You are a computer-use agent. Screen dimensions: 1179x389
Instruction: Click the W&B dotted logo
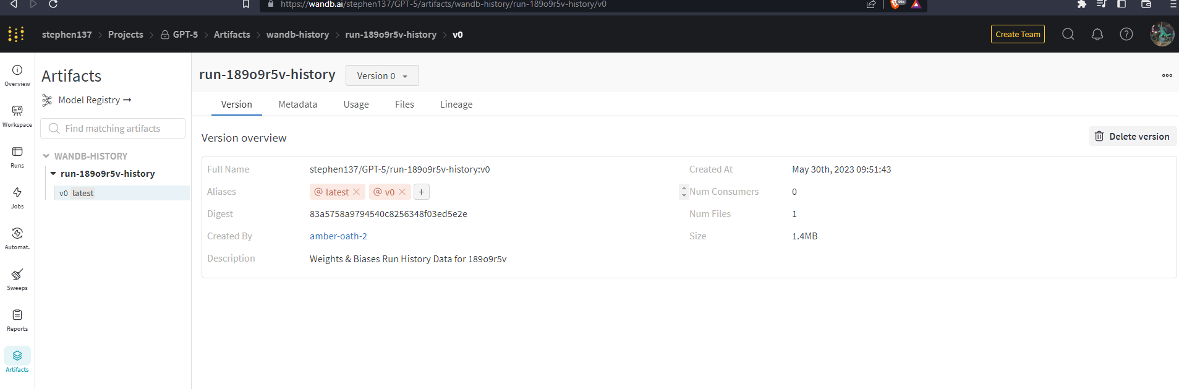[16, 34]
